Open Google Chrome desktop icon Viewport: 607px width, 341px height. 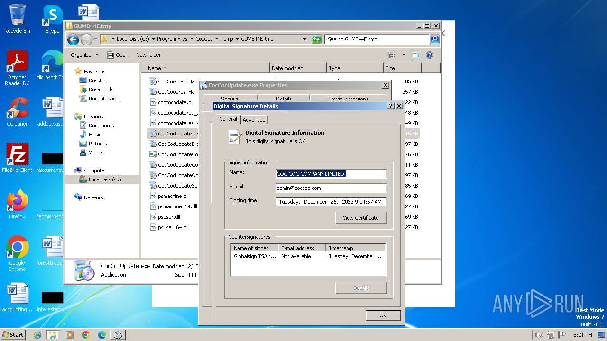17,254
